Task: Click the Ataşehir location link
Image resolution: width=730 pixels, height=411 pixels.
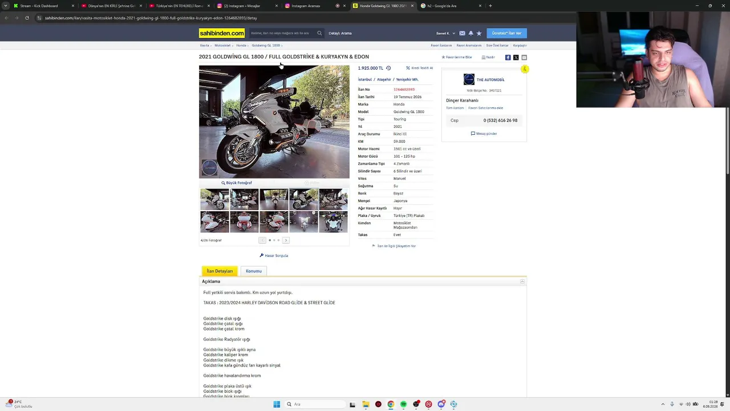Action: tap(384, 79)
